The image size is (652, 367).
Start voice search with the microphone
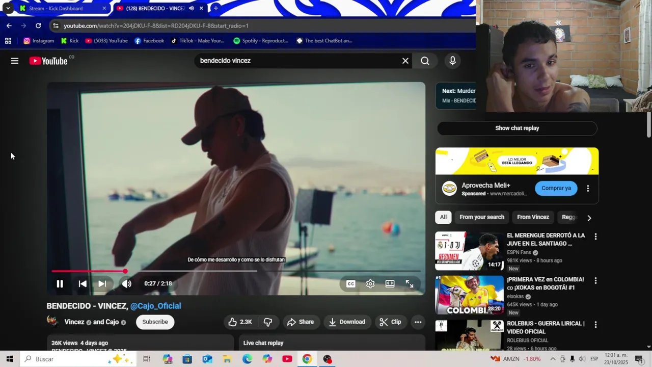[452, 61]
